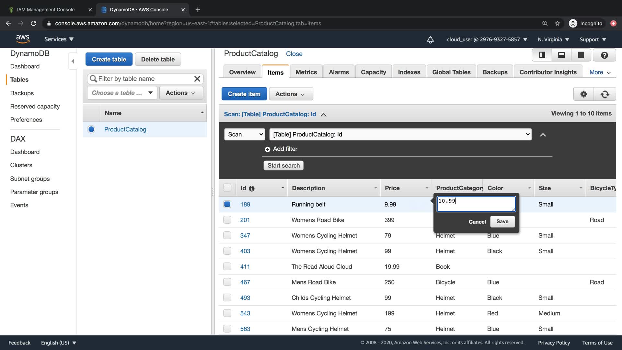Refresh the items list
Screen dimensions: 622x350
coord(605,94)
